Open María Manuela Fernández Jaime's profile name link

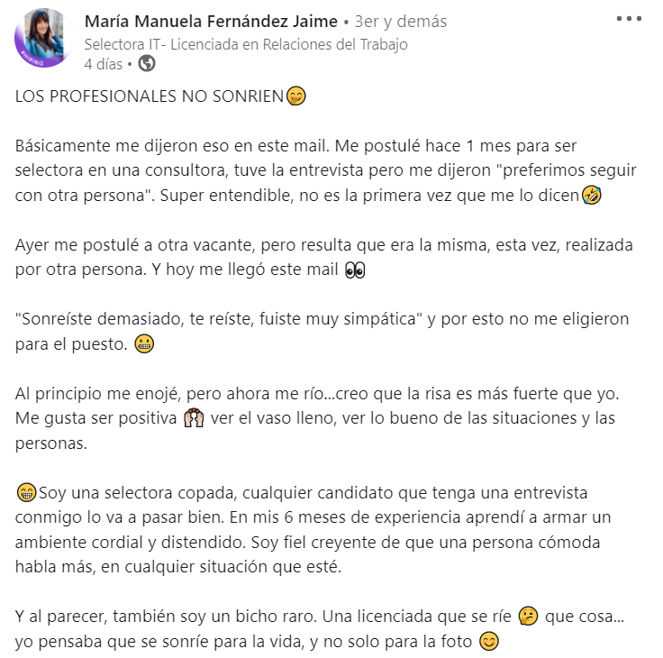click(x=211, y=21)
